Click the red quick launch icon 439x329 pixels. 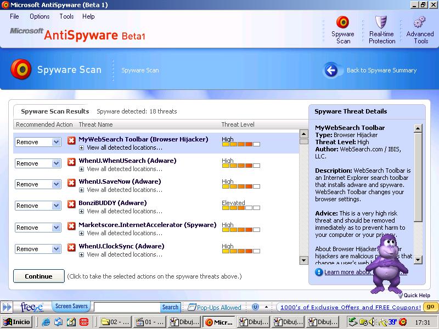[x=84, y=322]
